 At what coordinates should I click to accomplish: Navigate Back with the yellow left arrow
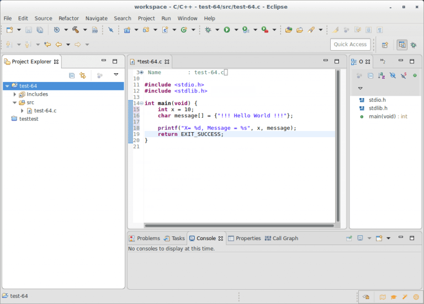tap(59, 45)
